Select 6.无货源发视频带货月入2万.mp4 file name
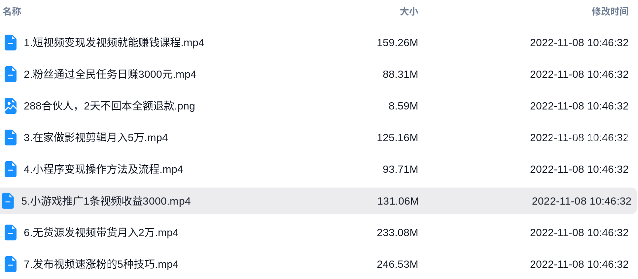638x279 pixels. click(101, 232)
